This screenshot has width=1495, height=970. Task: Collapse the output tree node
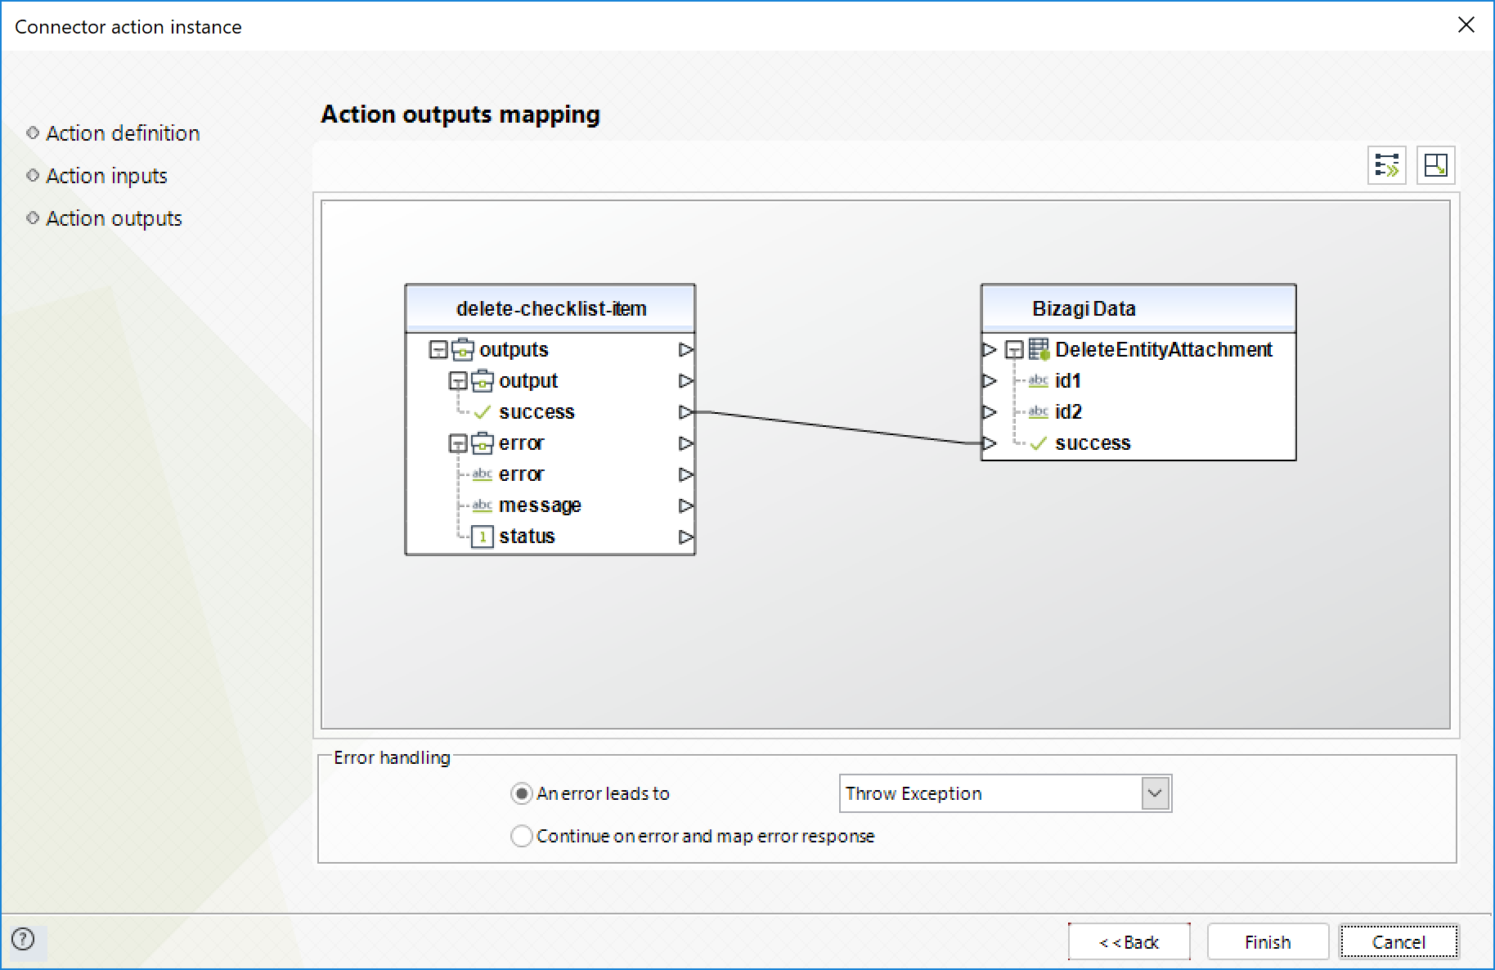point(458,381)
